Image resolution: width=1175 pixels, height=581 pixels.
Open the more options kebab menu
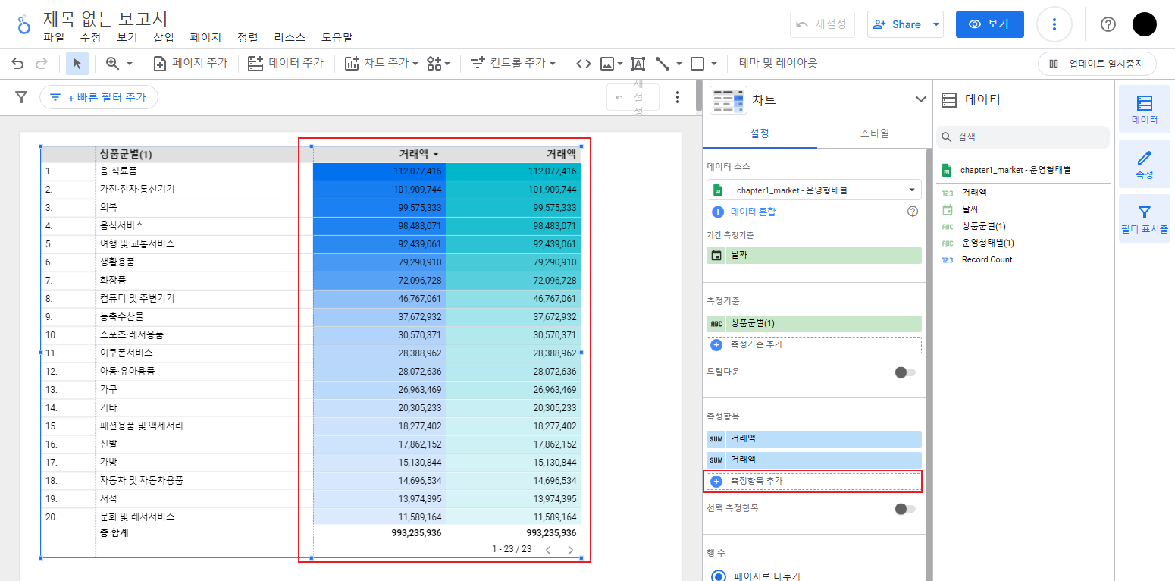pos(1054,24)
